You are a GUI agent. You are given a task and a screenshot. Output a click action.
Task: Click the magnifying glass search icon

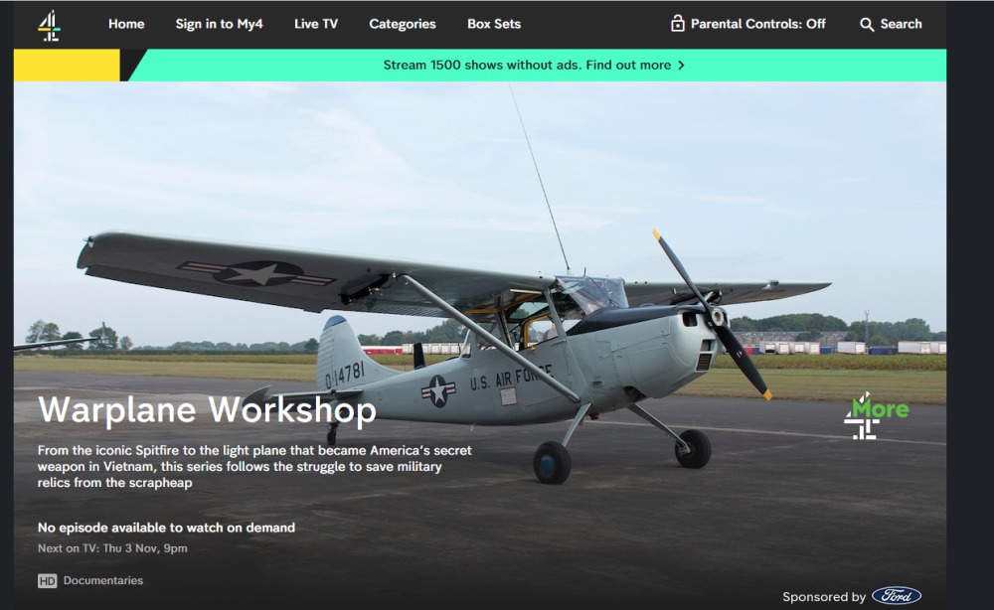[867, 25]
